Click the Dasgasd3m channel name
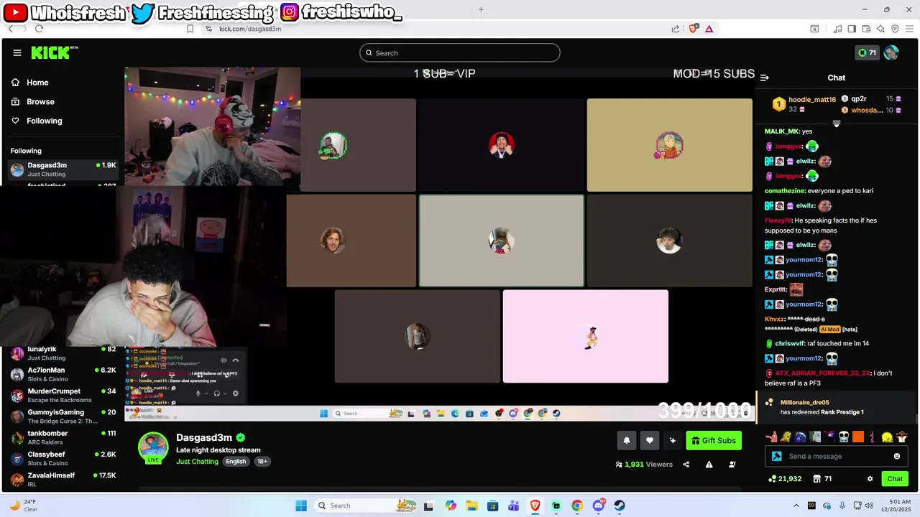The height and width of the screenshot is (517, 920). coord(204,437)
